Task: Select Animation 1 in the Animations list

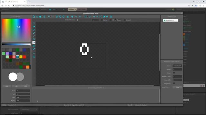Action: coord(171,20)
